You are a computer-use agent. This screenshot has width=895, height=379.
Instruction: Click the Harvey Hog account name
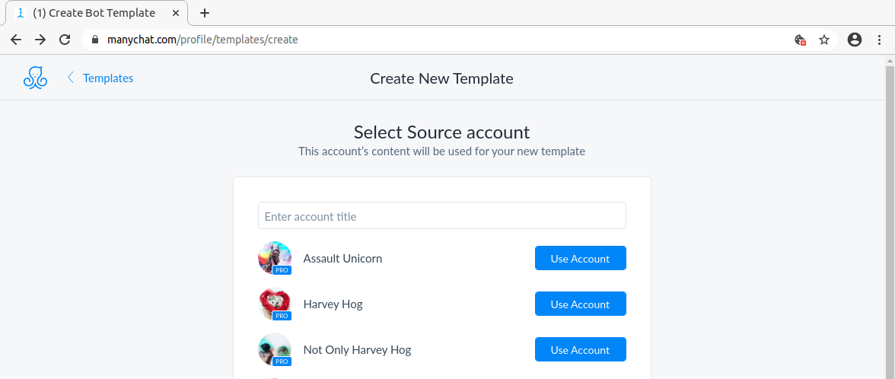click(333, 304)
